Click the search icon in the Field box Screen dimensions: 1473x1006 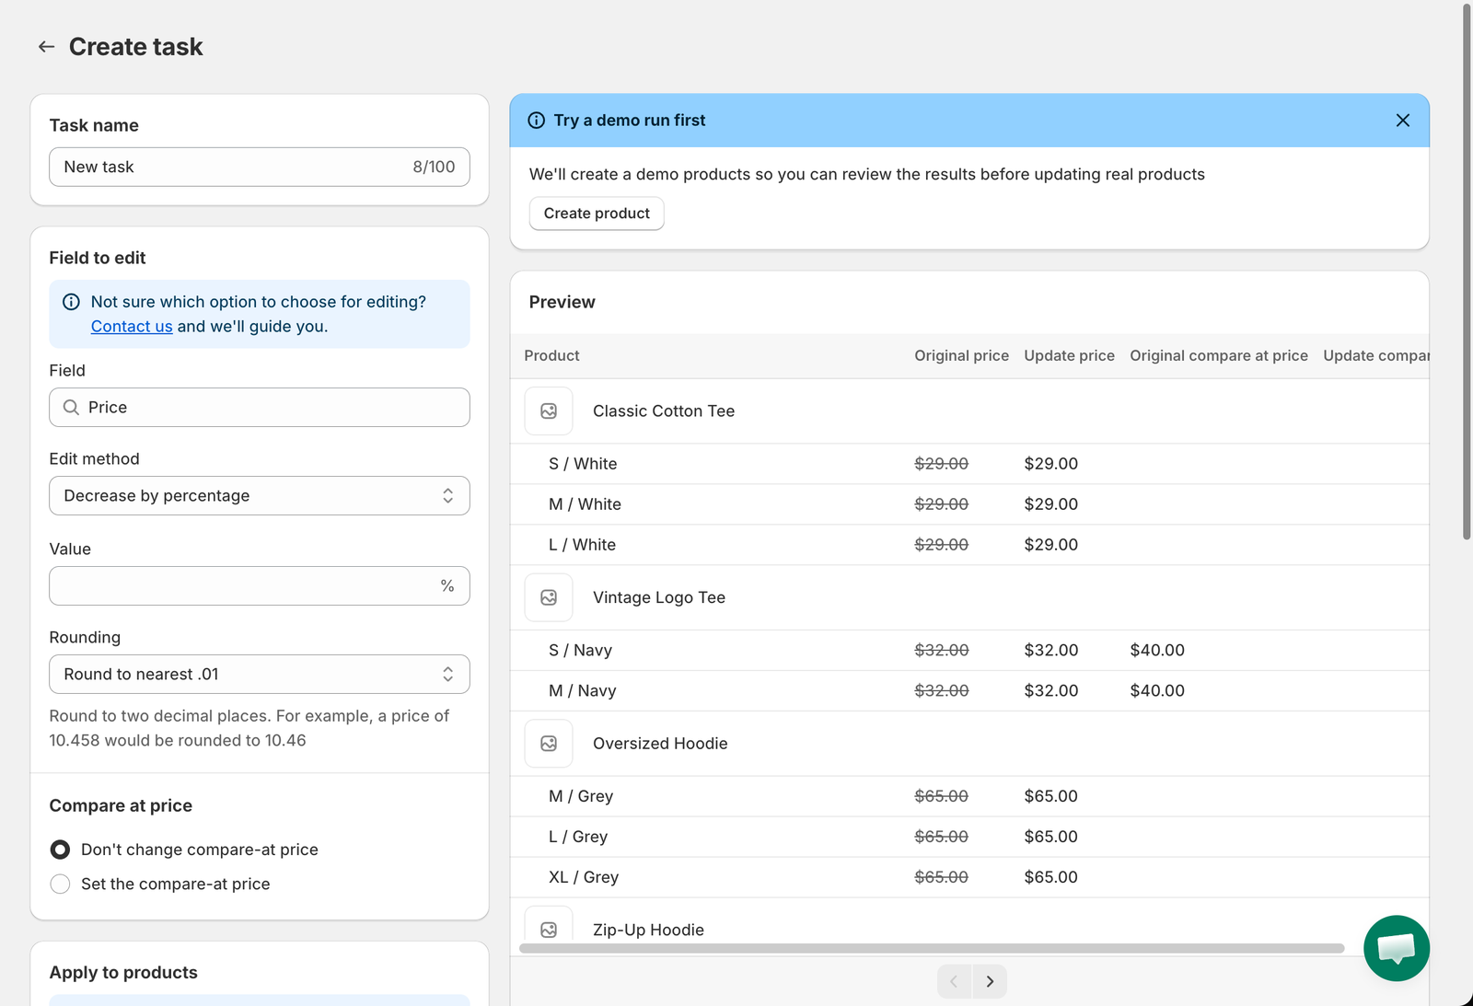(71, 407)
